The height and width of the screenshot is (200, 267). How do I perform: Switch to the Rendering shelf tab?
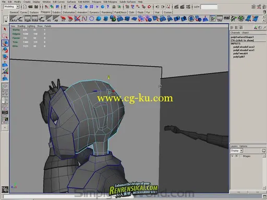(107, 12)
